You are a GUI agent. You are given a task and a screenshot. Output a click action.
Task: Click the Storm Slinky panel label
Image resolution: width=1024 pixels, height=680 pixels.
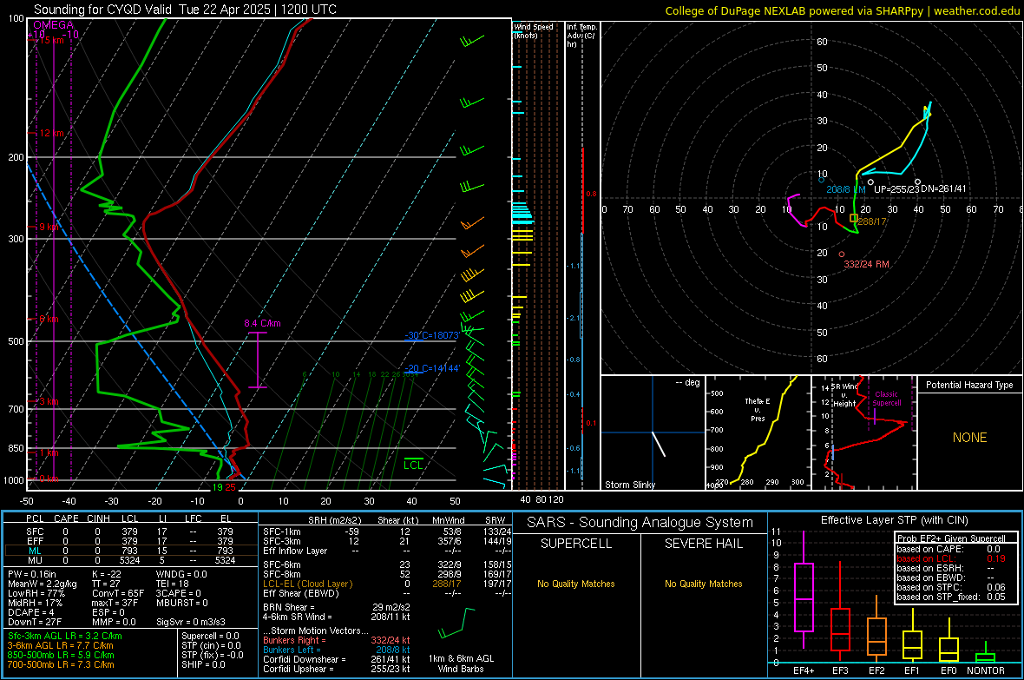tap(629, 485)
